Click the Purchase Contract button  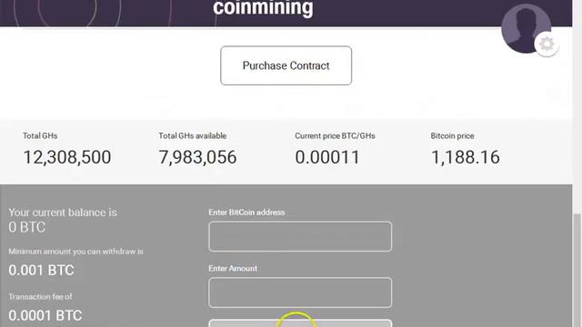[286, 65]
